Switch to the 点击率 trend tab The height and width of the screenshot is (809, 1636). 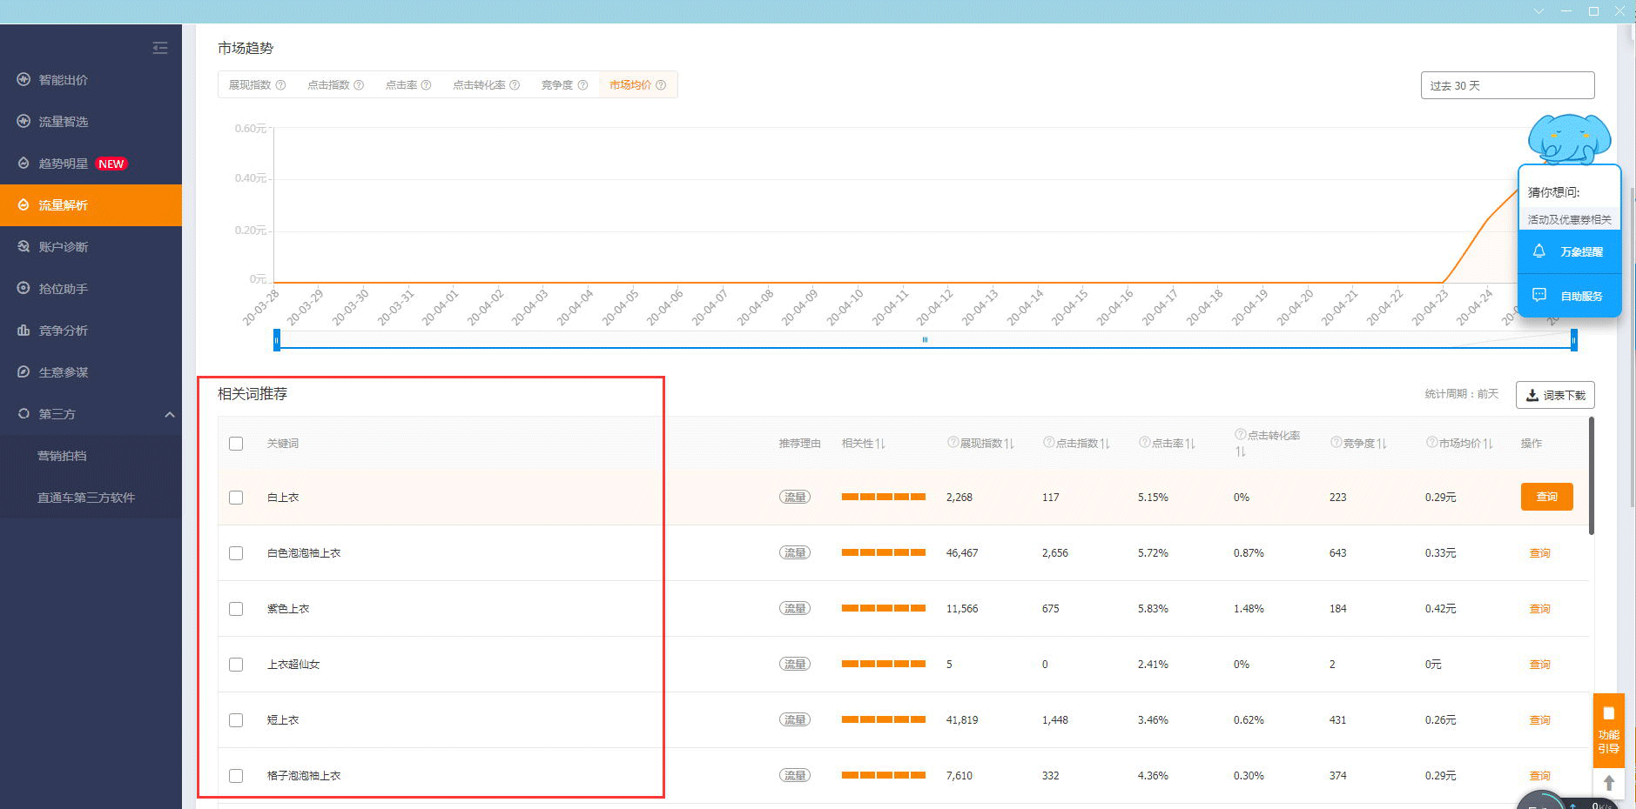pyautogui.click(x=401, y=85)
